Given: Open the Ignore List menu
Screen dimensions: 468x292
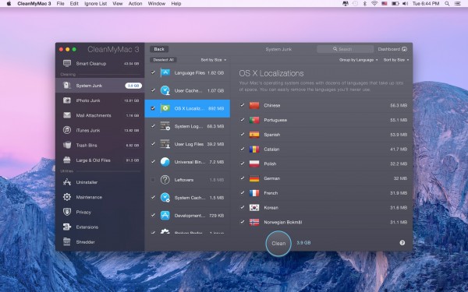Looking at the screenshot, I should click(x=95, y=4).
